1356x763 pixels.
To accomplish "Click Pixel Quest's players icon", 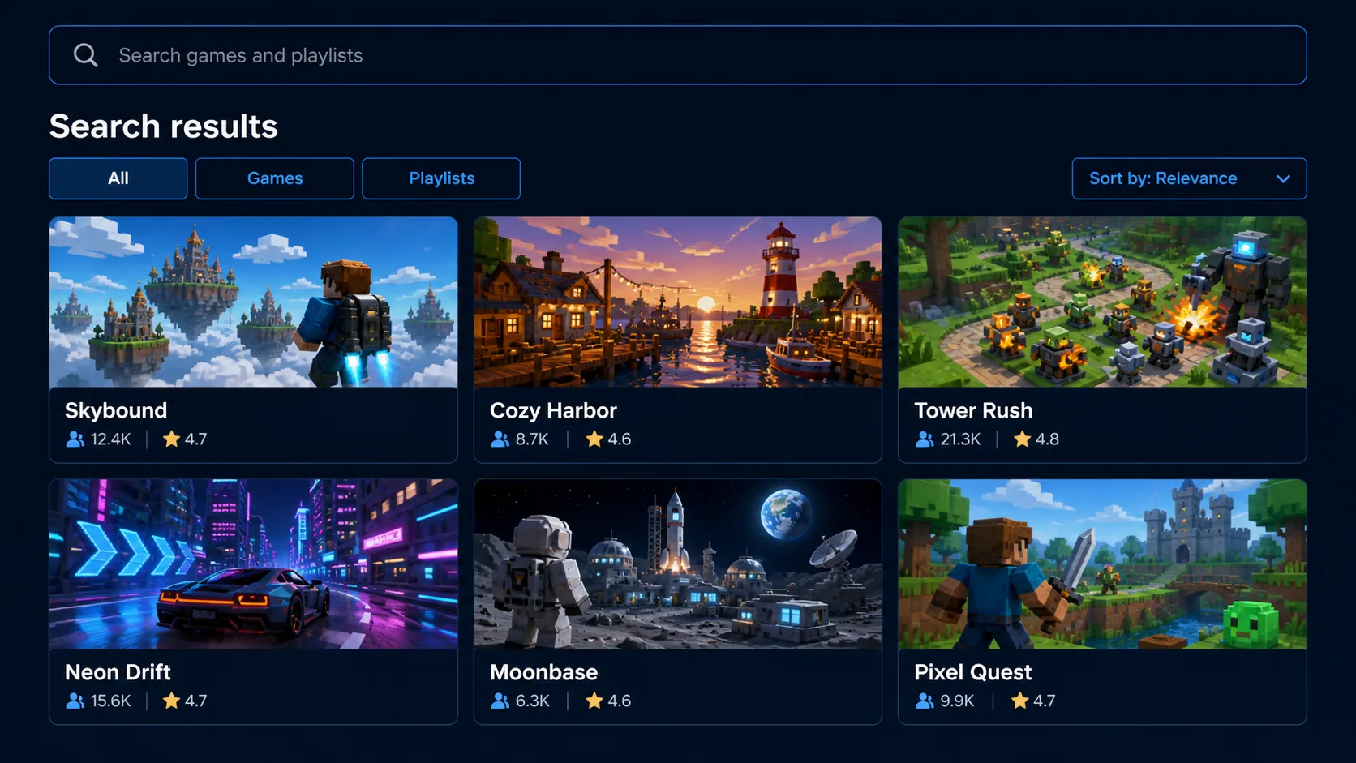I will (925, 701).
